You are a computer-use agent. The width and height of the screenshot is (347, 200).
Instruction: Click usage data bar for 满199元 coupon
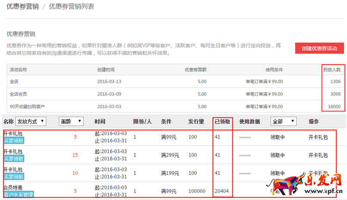tap(245, 173)
